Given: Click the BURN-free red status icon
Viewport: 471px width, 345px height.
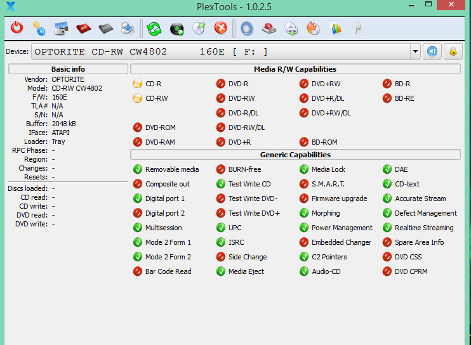Looking at the screenshot, I should point(221,169).
